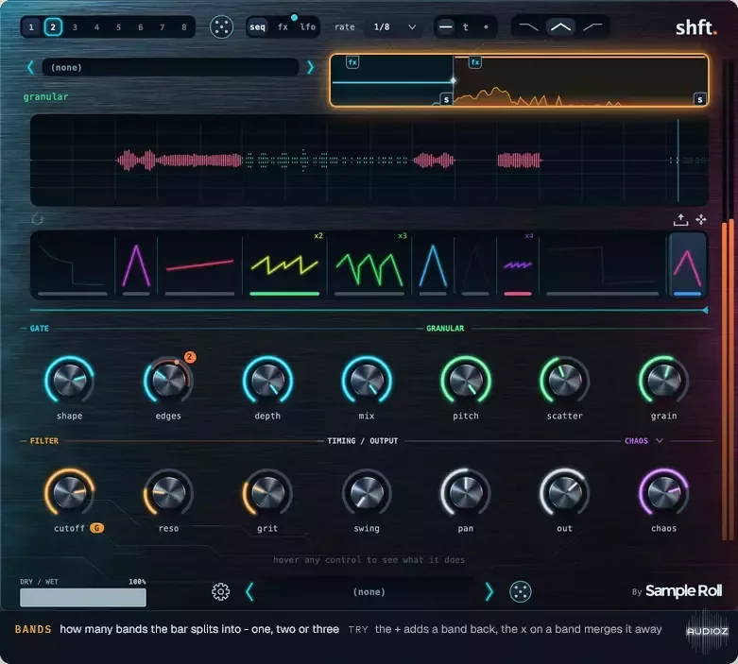738x664 pixels.
Task: Select the yellow x2 sawtooth step
Action: click(x=284, y=265)
